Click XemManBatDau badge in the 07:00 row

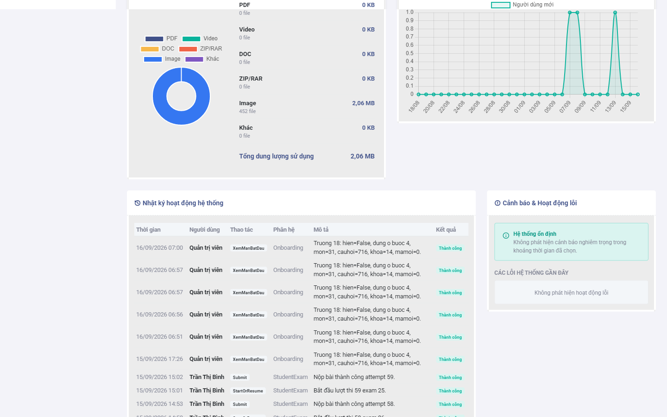(249, 248)
